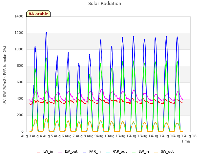This screenshot has width=210, height=158.
Task: Click the 200 y-axis tick label
Action: point(20,115)
